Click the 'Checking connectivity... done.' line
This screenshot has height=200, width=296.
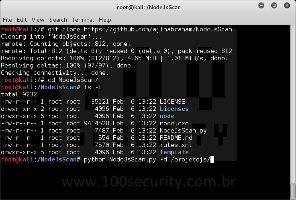pyautogui.click(x=55, y=73)
